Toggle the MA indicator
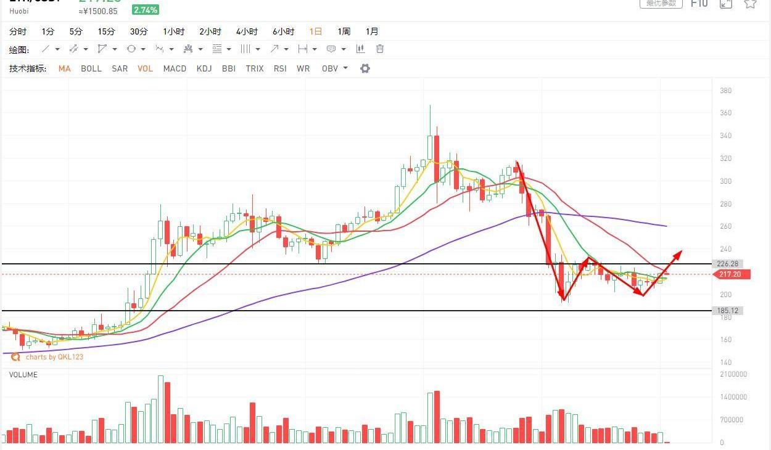 (x=65, y=68)
